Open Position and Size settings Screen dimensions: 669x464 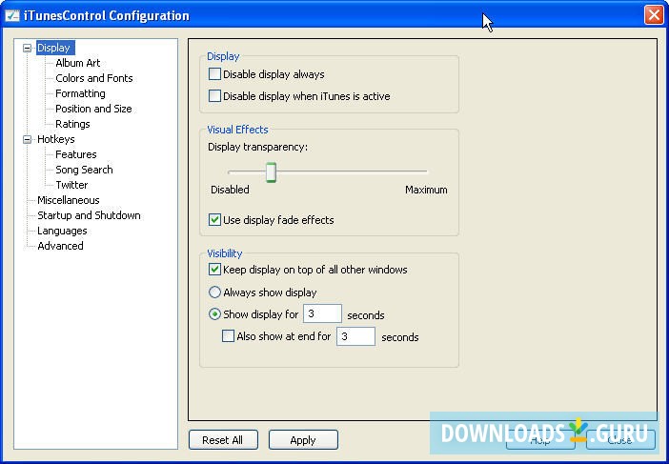[x=93, y=109]
